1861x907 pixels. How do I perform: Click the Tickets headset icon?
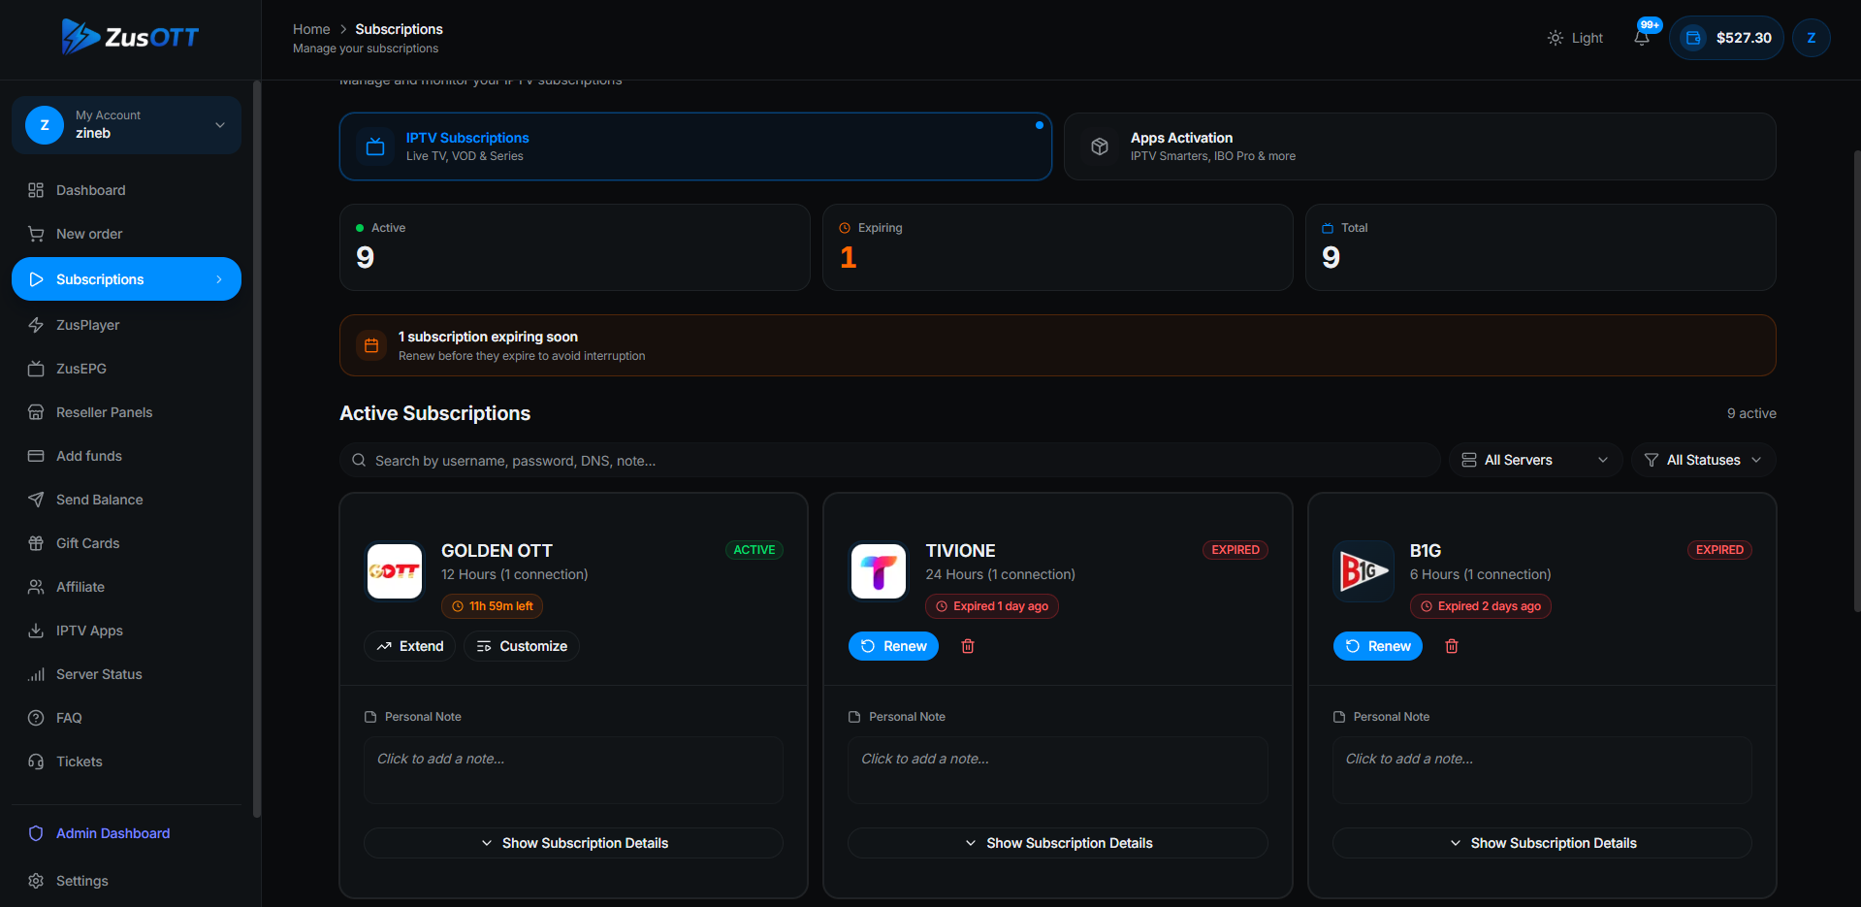tap(36, 761)
